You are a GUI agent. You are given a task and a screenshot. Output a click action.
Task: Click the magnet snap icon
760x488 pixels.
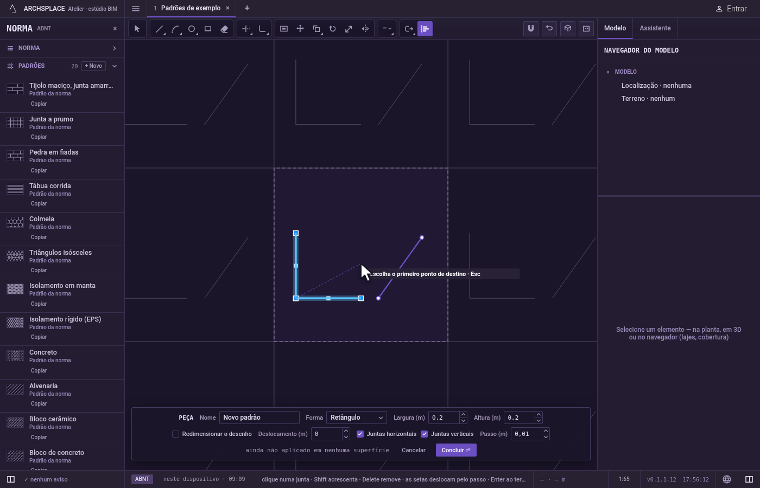point(531,28)
